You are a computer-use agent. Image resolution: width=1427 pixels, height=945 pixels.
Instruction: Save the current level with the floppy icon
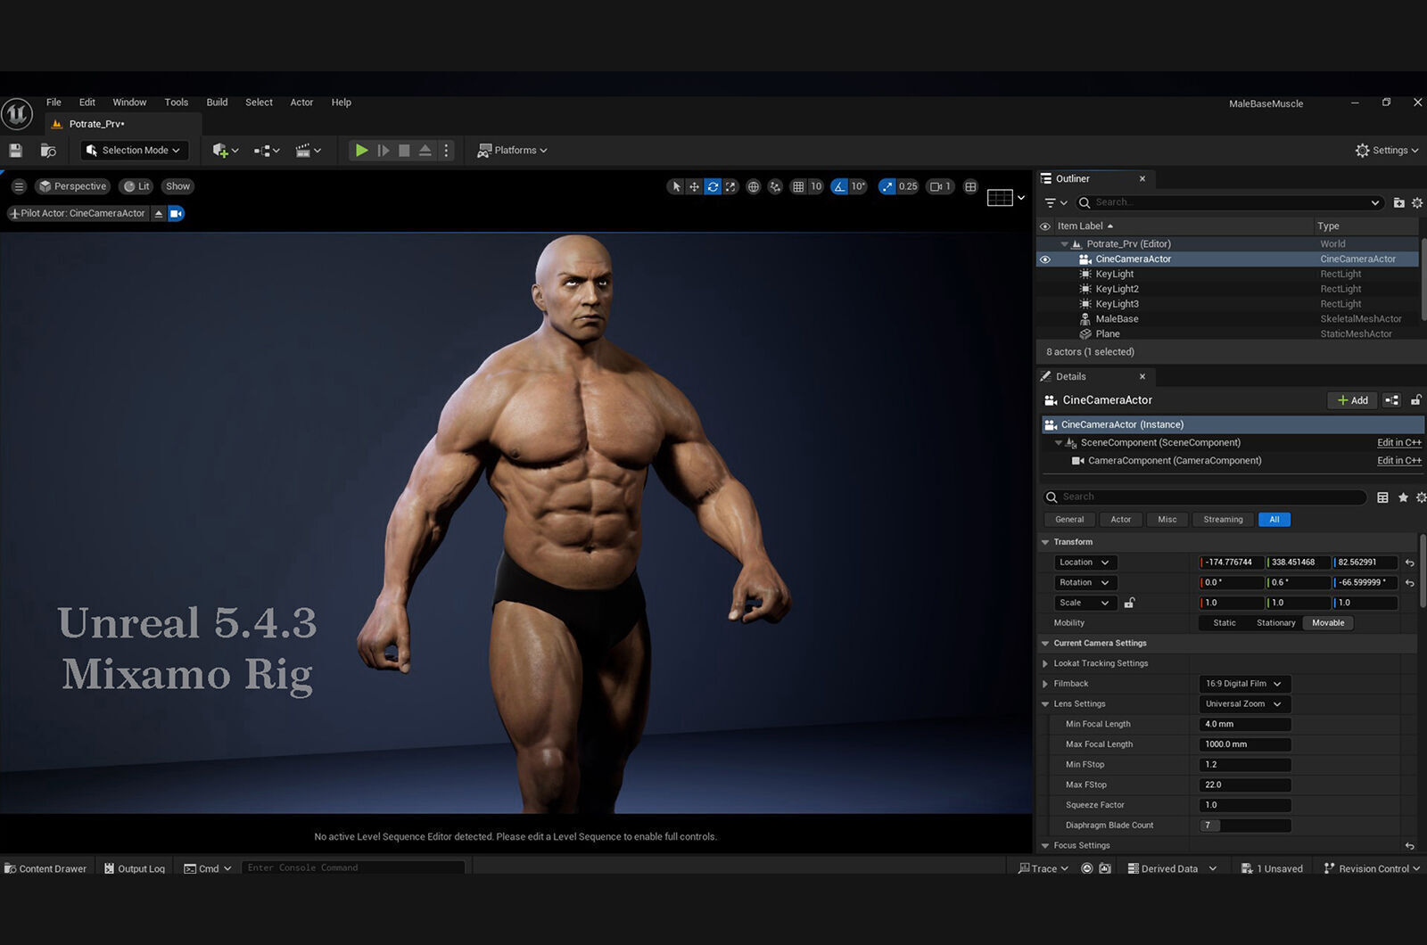15,151
